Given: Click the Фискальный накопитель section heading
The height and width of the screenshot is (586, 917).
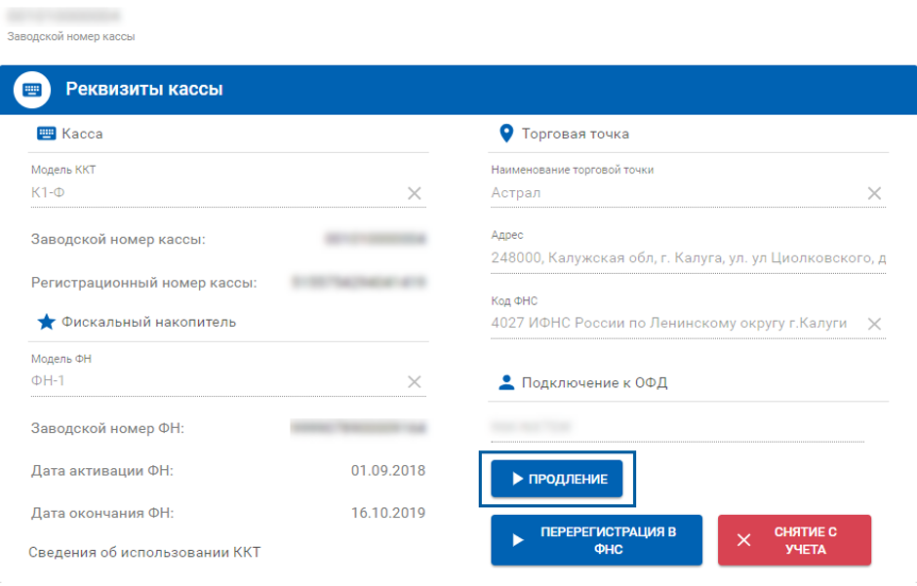Looking at the screenshot, I should (149, 322).
